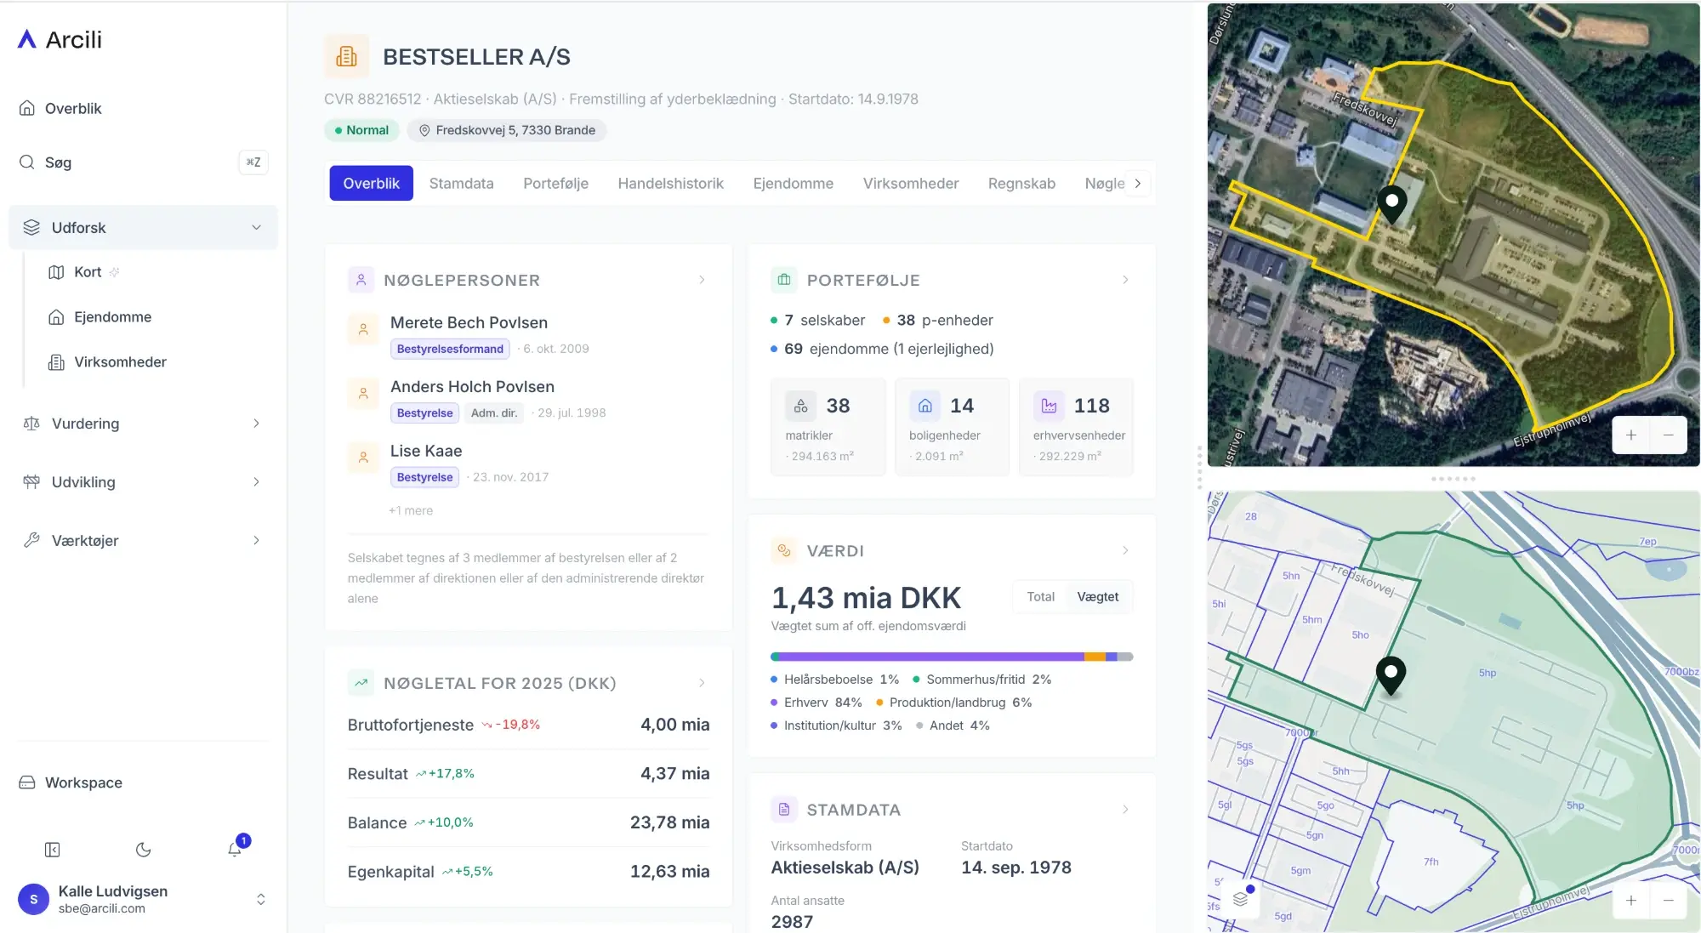Click the property value distribution bar

coord(952,657)
